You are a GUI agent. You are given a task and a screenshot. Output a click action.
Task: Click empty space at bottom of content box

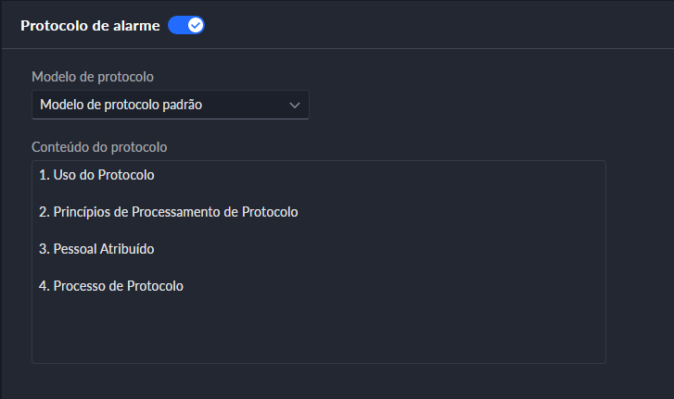318,338
